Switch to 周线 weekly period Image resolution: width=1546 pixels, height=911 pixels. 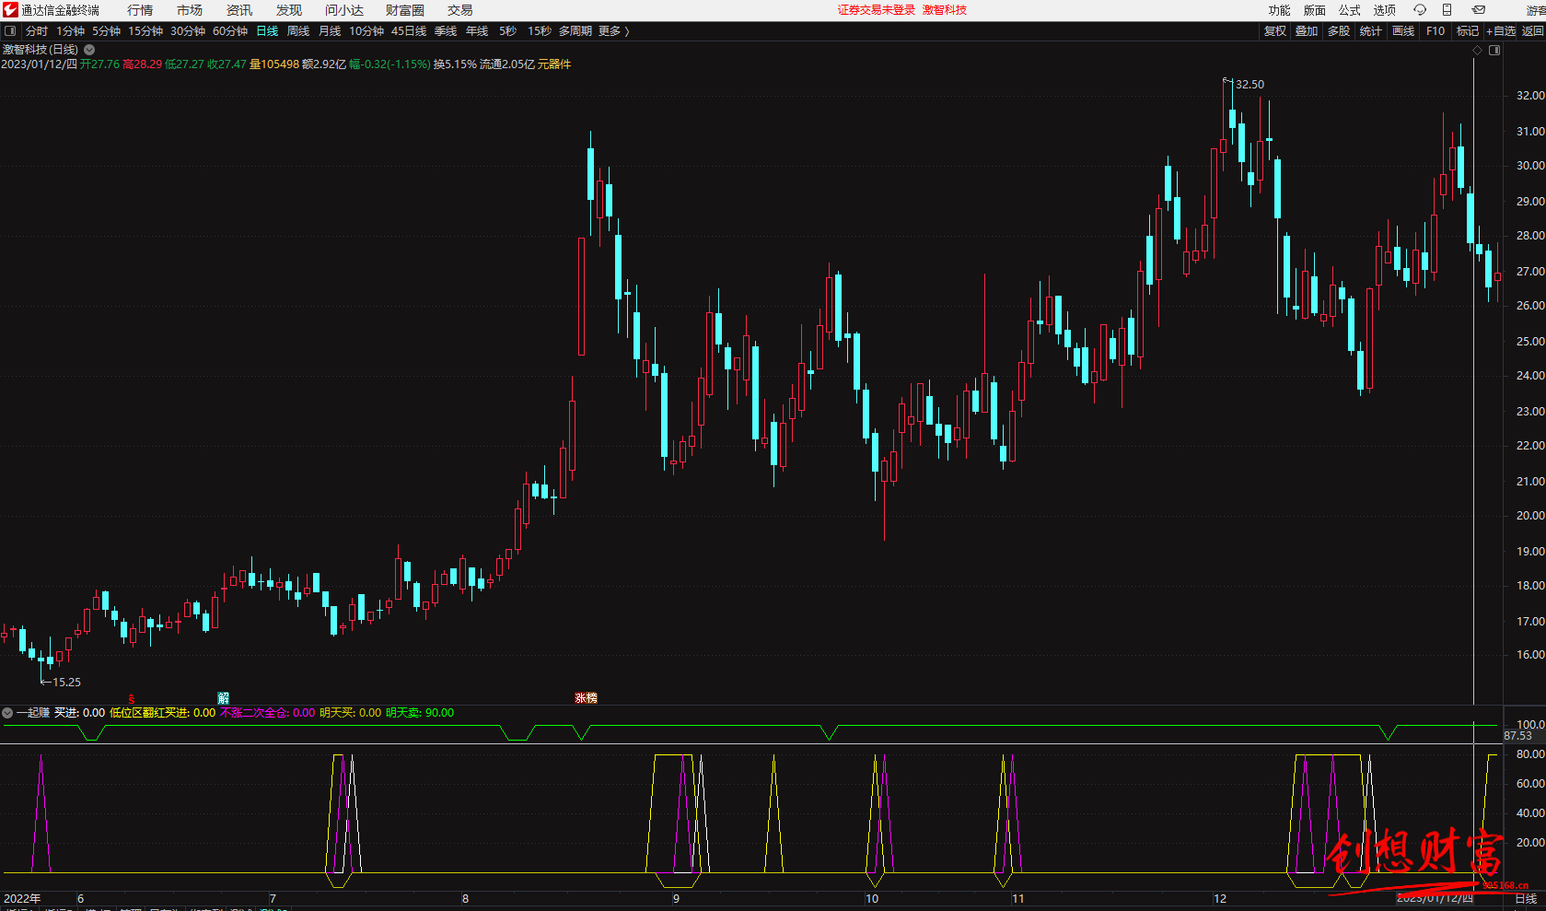pyautogui.click(x=298, y=31)
